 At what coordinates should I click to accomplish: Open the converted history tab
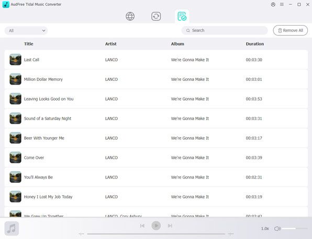(182, 16)
